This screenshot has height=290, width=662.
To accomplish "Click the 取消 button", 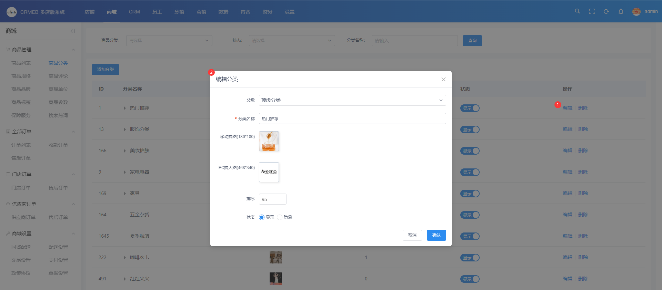I will coord(412,235).
